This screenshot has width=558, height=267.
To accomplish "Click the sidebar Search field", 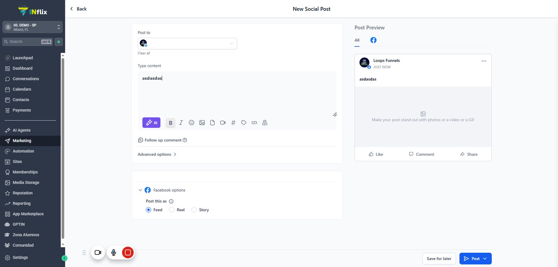I will pyautogui.click(x=28, y=42).
